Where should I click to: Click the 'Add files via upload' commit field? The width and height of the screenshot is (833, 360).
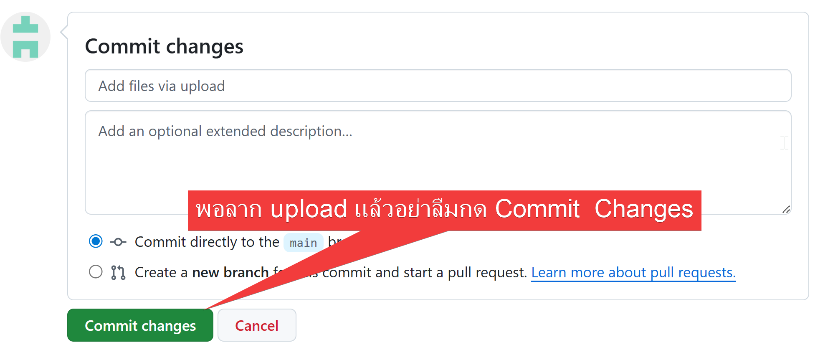(x=438, y=86)
